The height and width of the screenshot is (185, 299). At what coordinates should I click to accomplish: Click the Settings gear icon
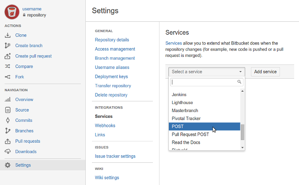coord(8,165)
